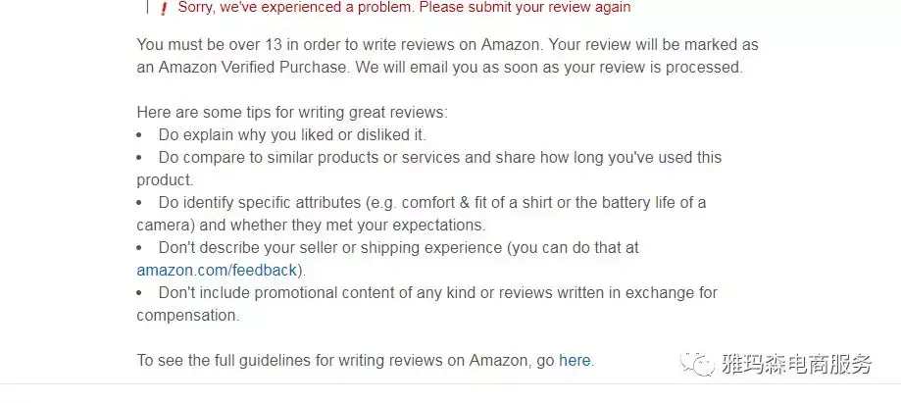Click the 'Here are some tips' heading line
Image resolution: width=901 pixels, height=403 pixels.
[x=292, y=112]
